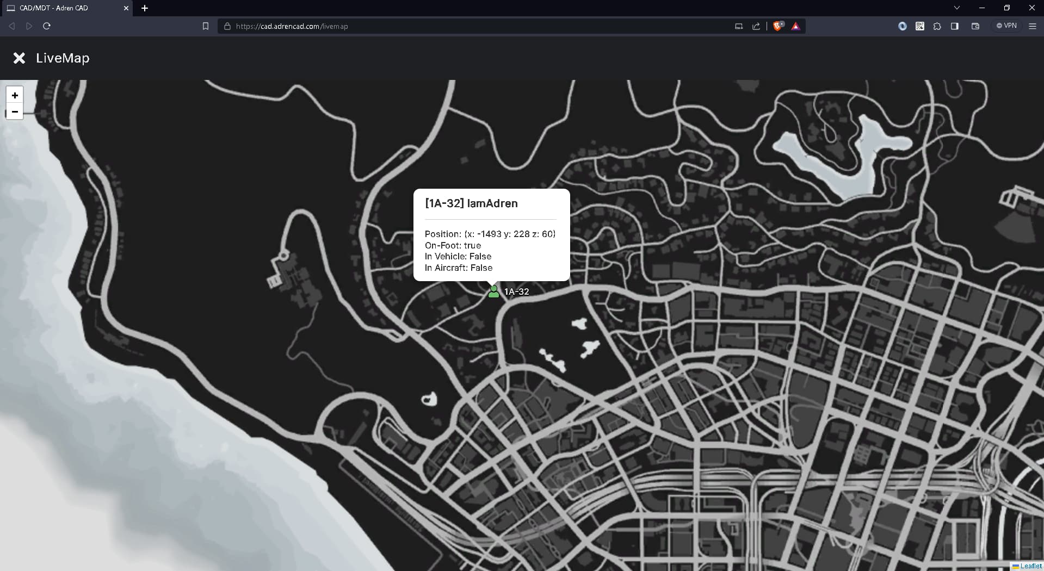1044x571 pixels.
Task: Select the green 1A-32 unit marker
Action: (x=493, y=291)
